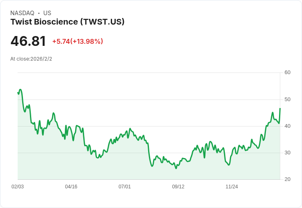
Task: Click the 20 price axis label
Action: point(287,179)
